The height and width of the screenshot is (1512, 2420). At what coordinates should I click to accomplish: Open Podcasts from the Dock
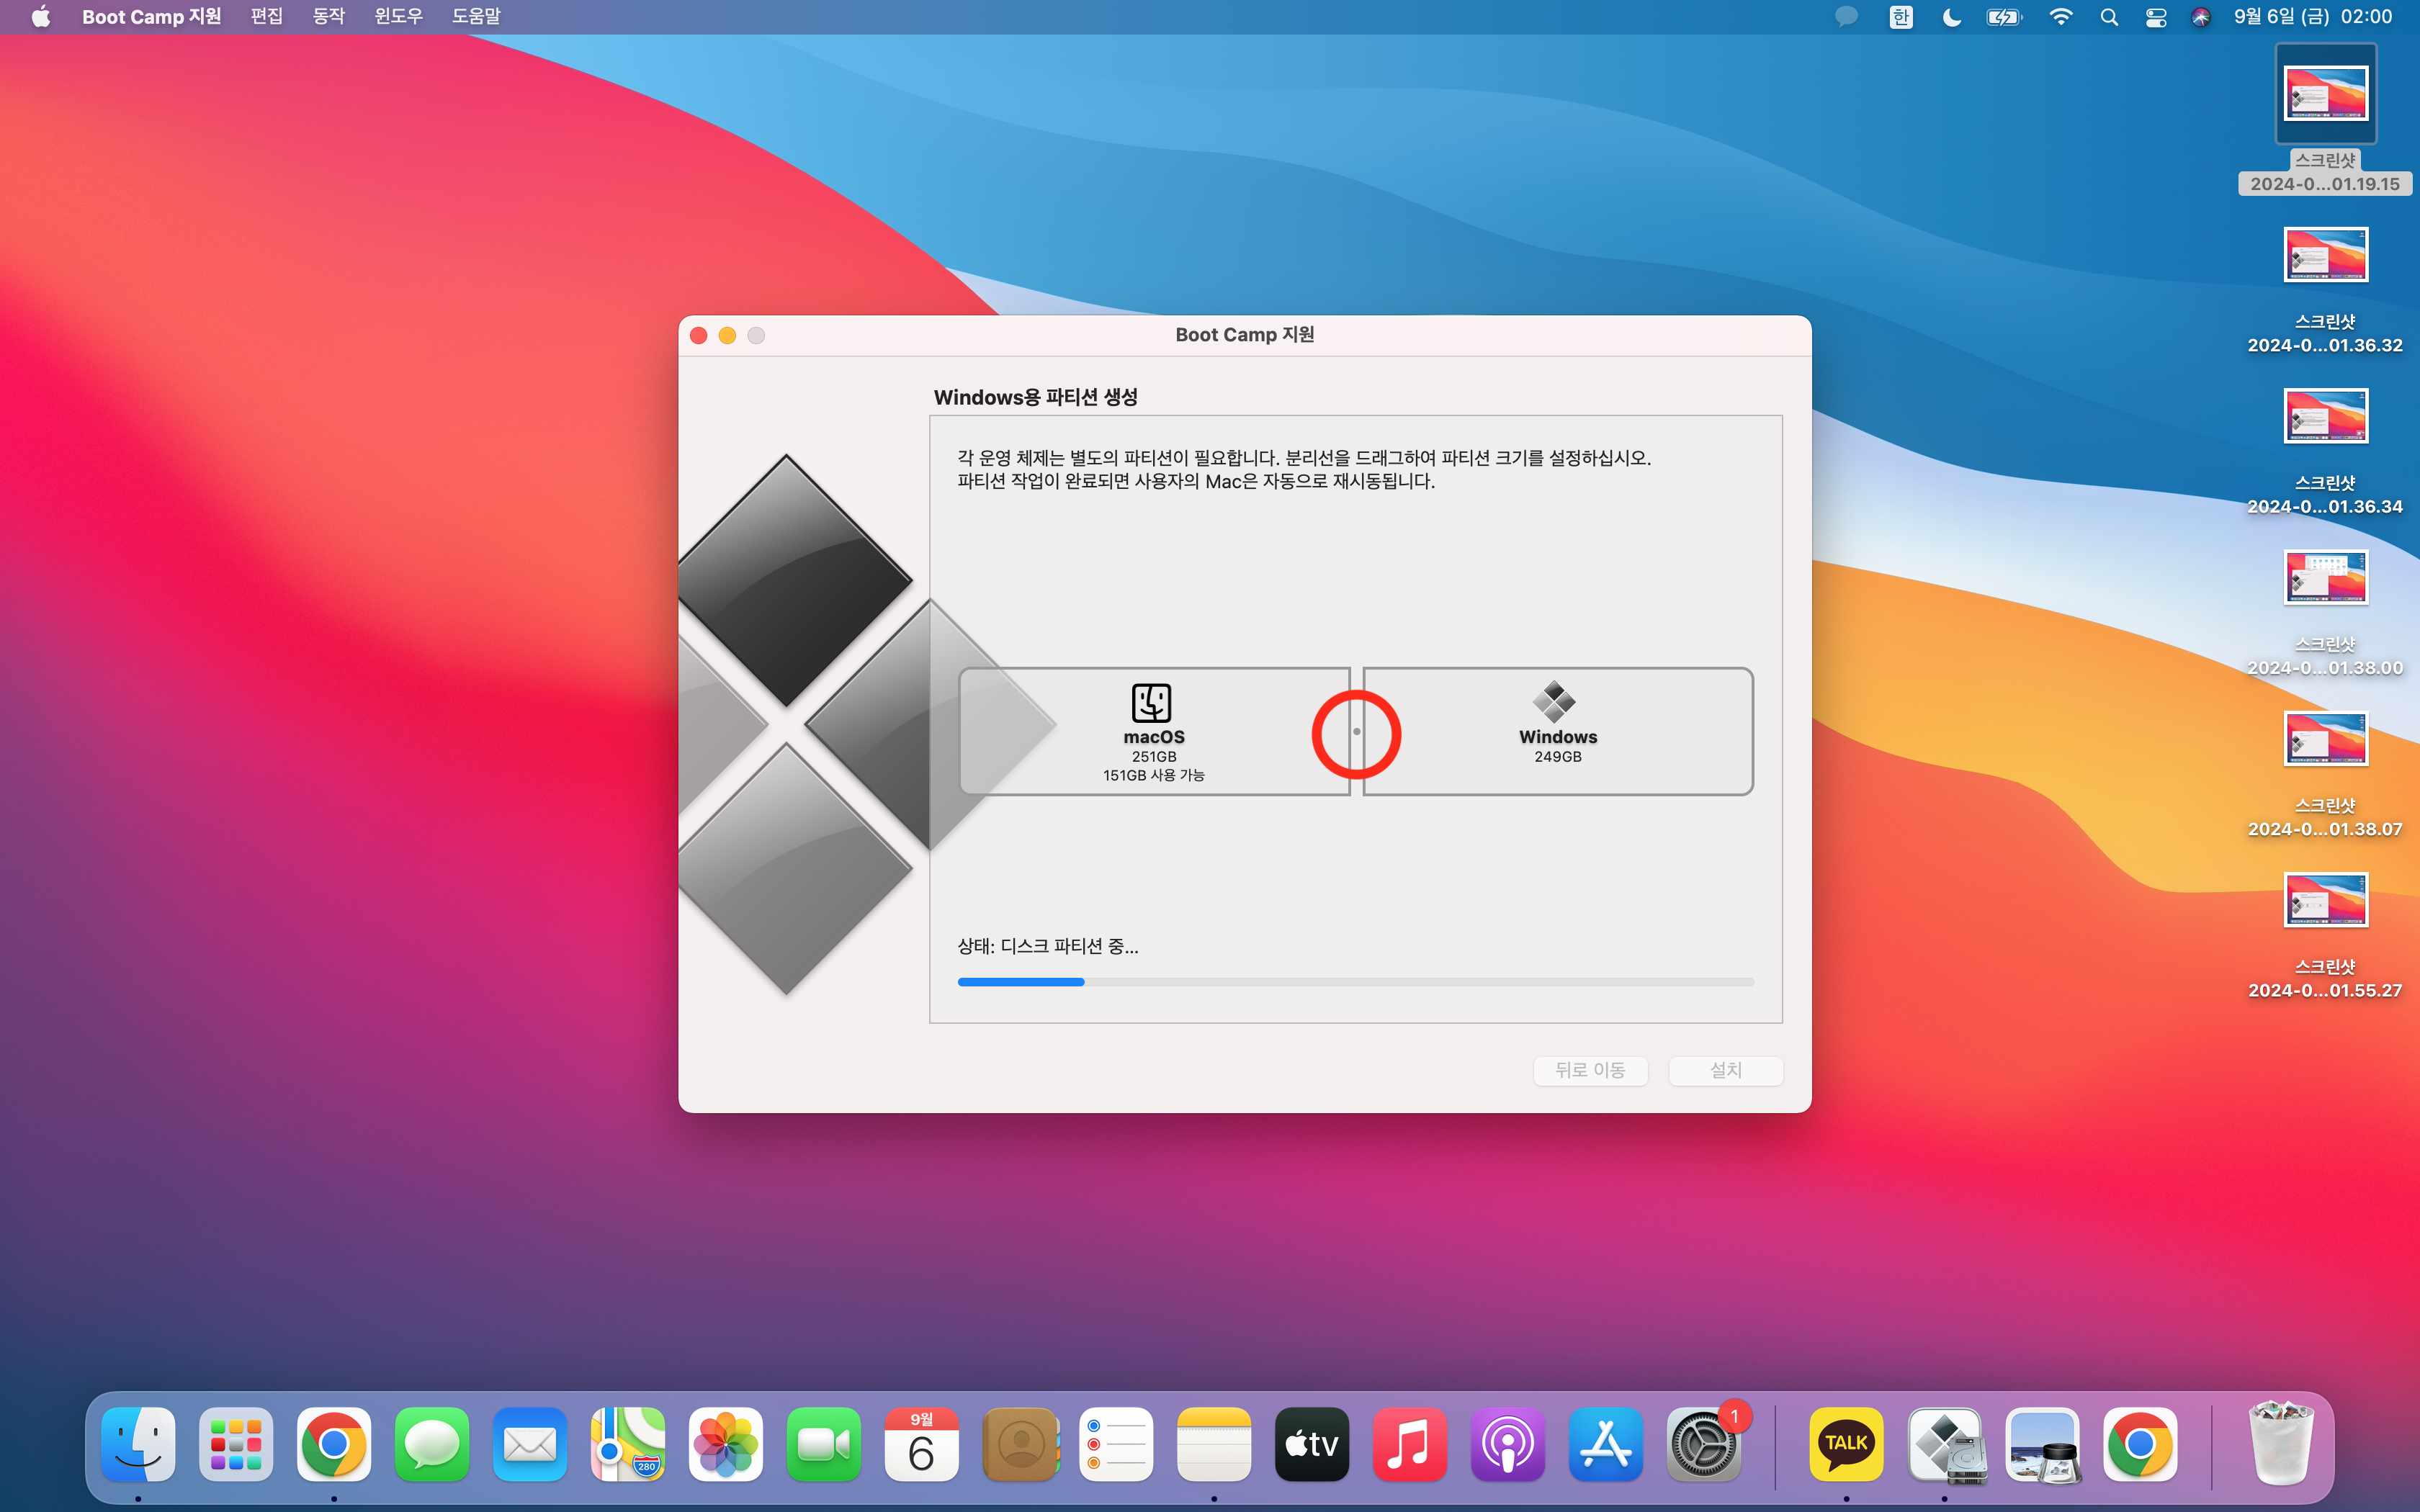click(x=1508, y=1444)
